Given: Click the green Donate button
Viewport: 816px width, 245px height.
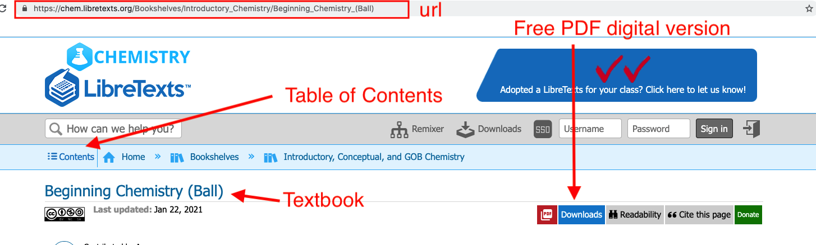Looking at the screenshot, I should tap(748, 215).
